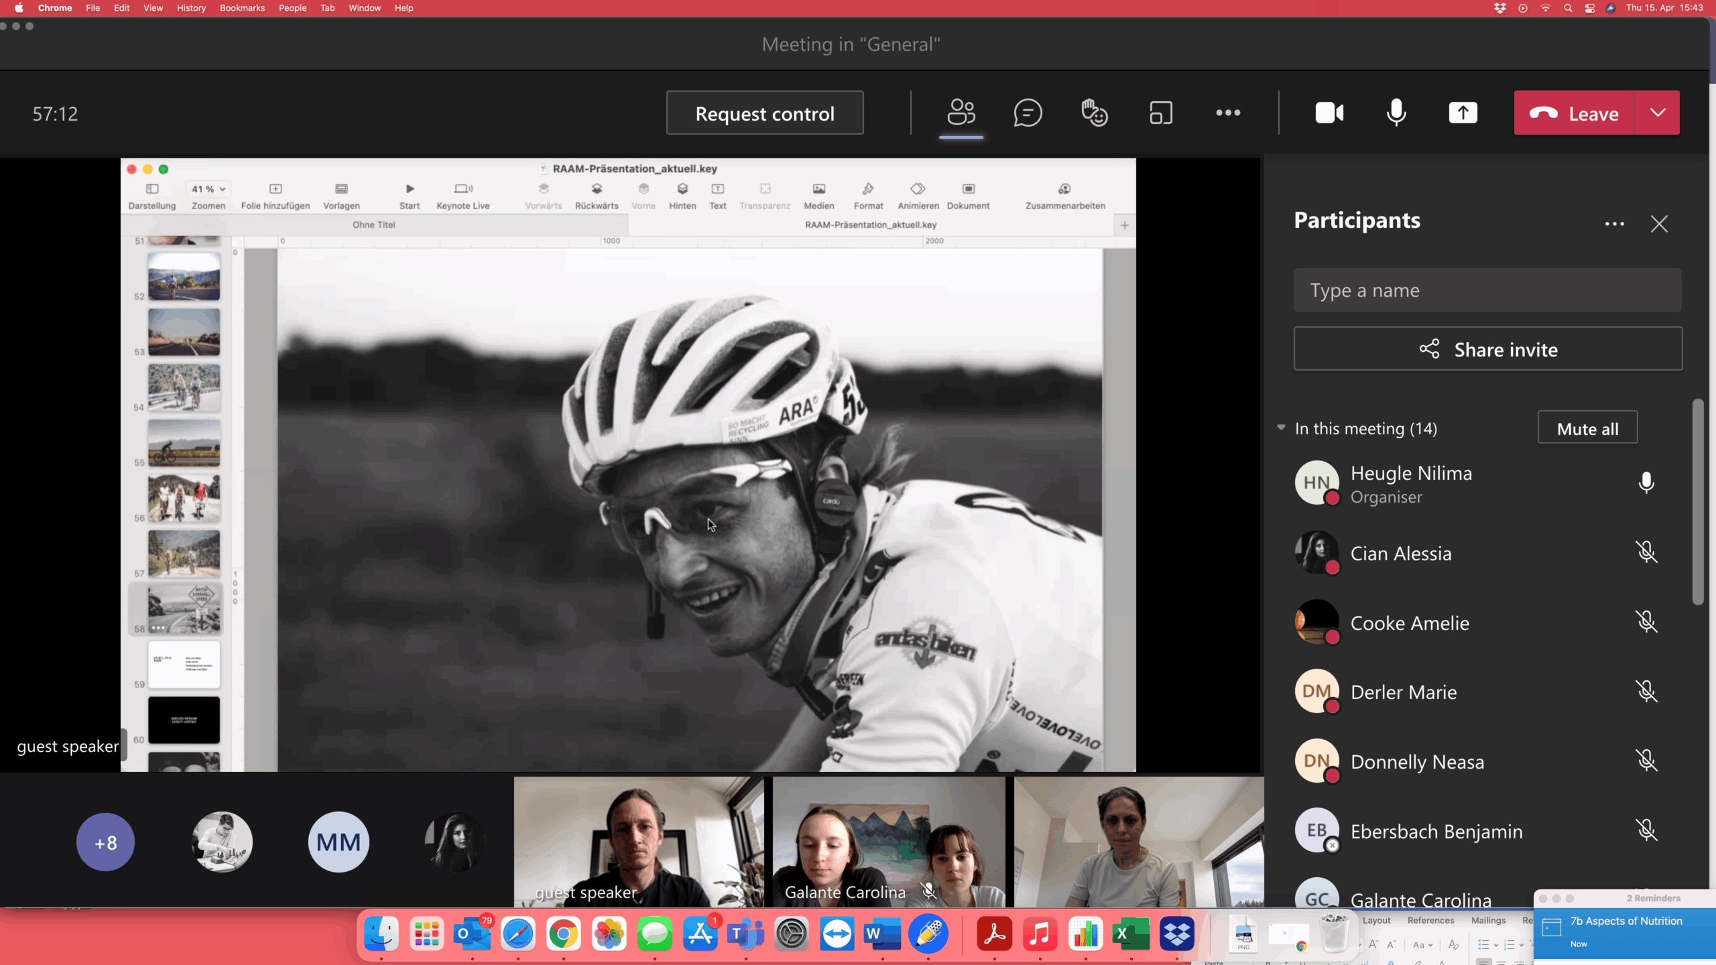Open the Leave options dropdown arrow
1716x965 pixels.
[1658, 113]
